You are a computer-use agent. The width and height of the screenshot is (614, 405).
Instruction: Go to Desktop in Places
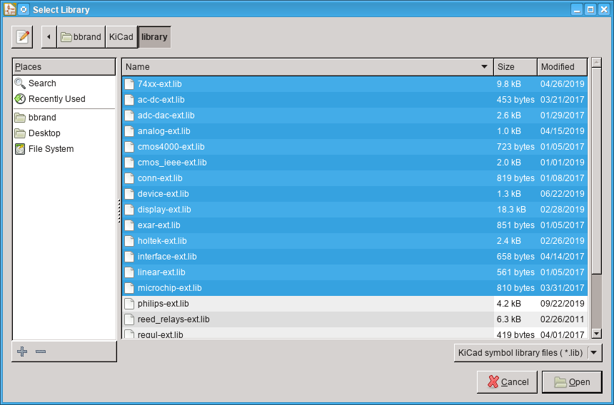pyautogui.click(x=64, y=133)
